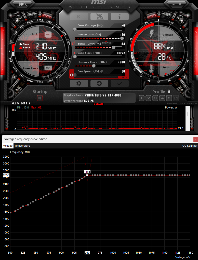
Task: Click the Priority marker under Power Limit
Action: 106,42
